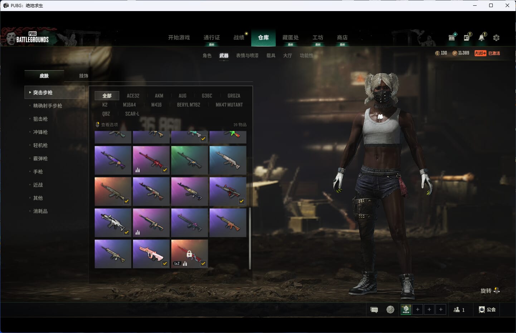Filter skins by ACE32

tap(133, 96)
